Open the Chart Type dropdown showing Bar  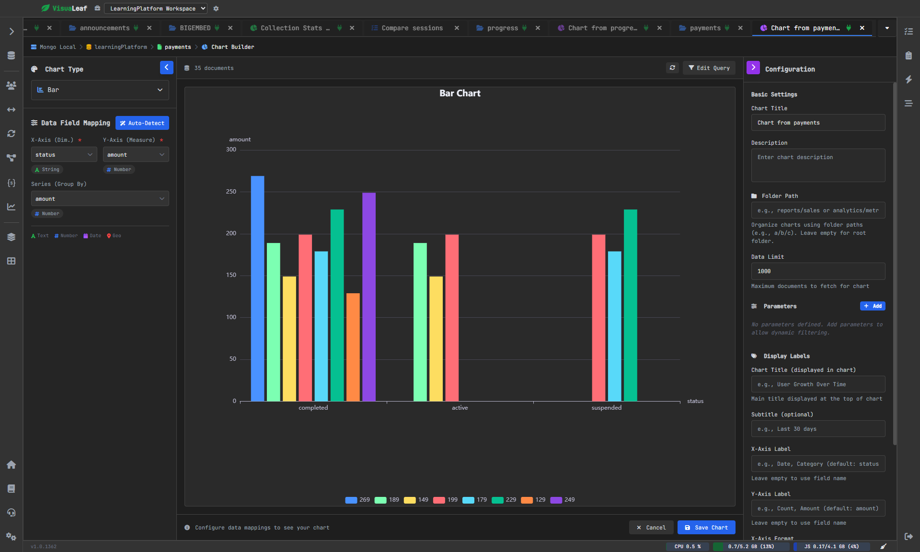[x=99, y=90]
